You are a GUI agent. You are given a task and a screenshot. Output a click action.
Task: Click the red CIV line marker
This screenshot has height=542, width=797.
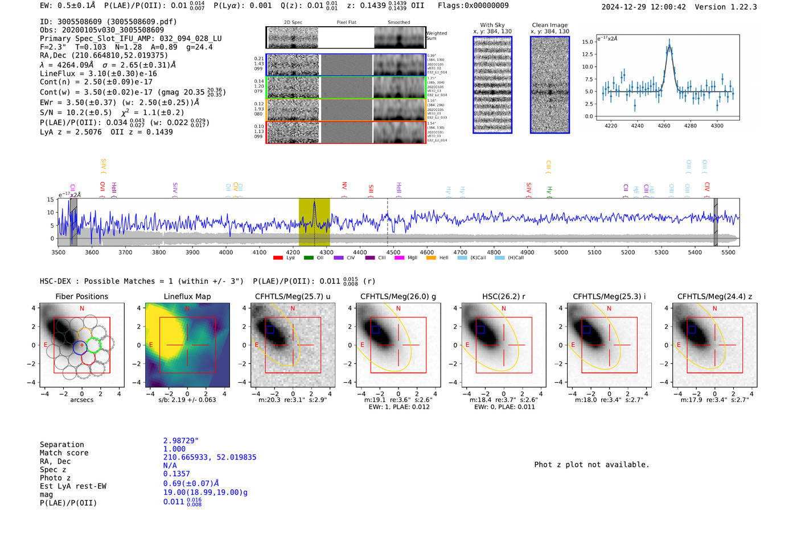click(x=707, y=190)
